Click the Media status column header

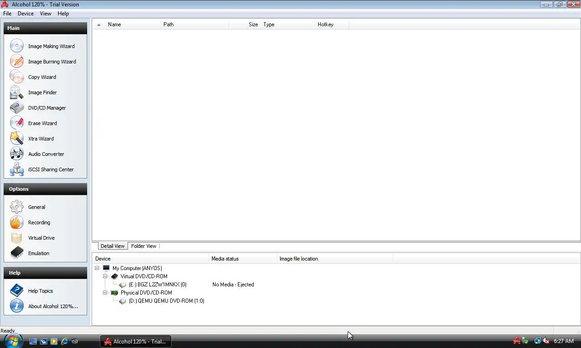pos(243,259)
